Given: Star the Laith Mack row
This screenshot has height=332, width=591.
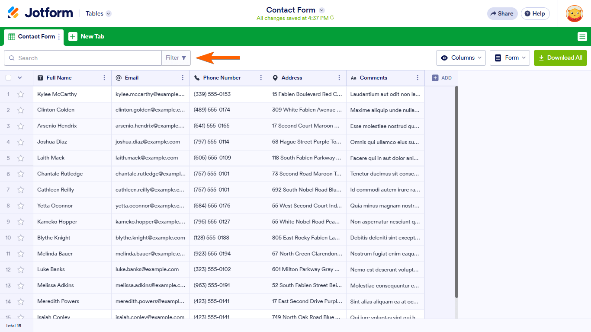Looking at the screenshot, I should coord(21,158).
